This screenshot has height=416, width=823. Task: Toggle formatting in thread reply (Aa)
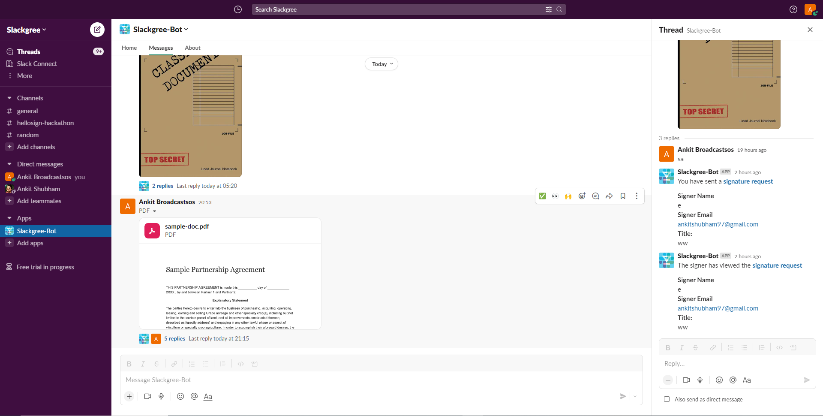point(747,380)
